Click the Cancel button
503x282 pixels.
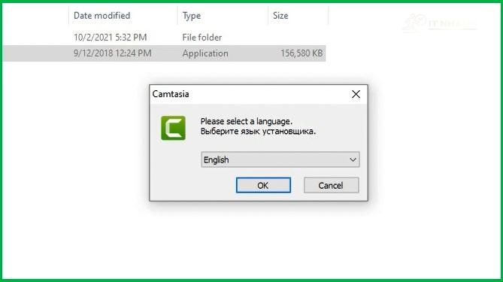coord(332,185)
